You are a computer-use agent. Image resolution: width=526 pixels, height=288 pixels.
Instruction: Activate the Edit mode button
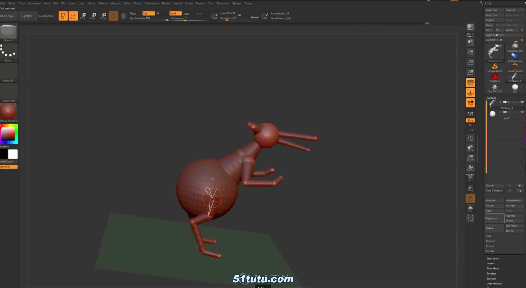pyautogui.click(x=63, y=16)
